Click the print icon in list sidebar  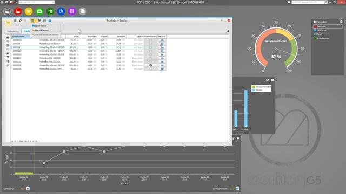(8, 37)
